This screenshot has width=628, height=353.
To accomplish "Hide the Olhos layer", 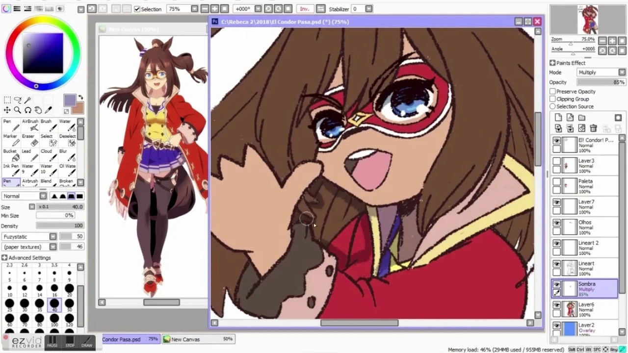I will (556, 223).
